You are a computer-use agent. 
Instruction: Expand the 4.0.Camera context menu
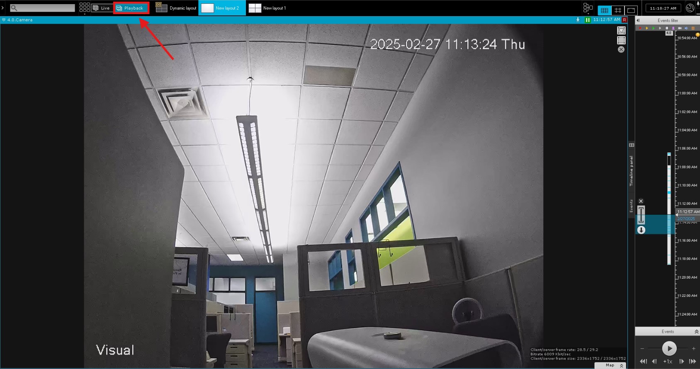pos(4,20)
